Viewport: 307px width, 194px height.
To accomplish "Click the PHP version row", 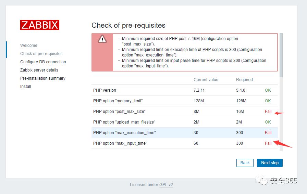I will click(x=105, y=90).
